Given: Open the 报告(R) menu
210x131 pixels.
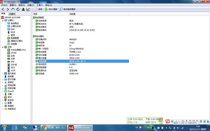Looking at the screenshot, I should [x=22, y=5].
